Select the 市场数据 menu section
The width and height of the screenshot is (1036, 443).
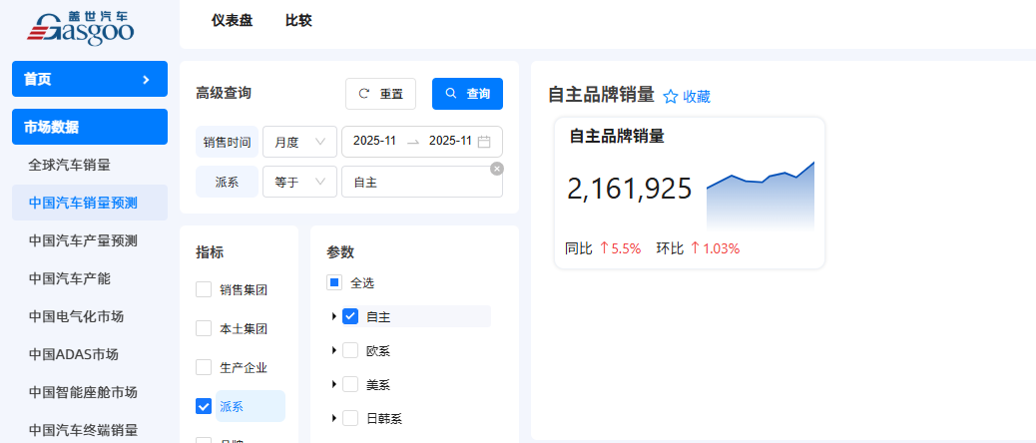[90, 127]
